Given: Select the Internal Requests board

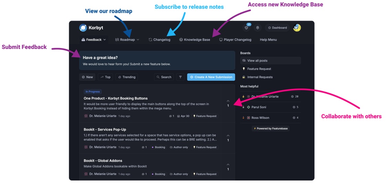Looking at the screenshot, I should click(260, 77).
